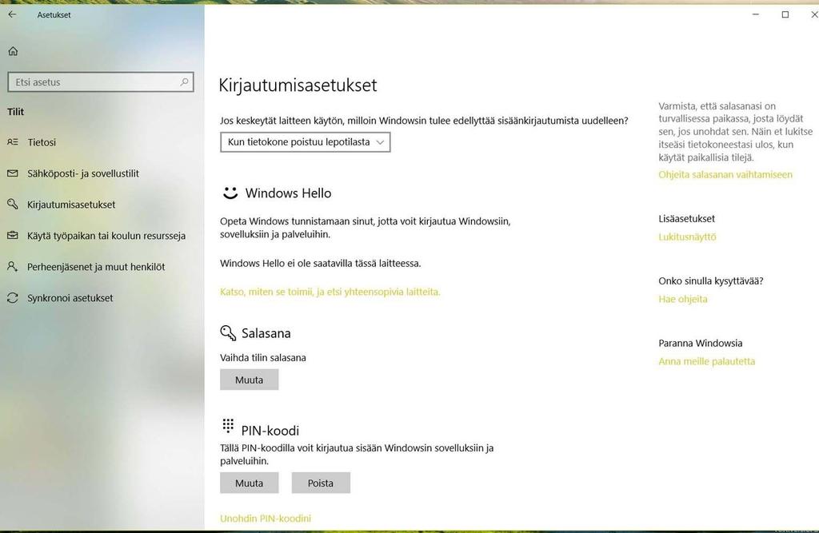Click Poista button to remove PIN
The width and height of the screenshot is (819, 533).
(x=321, y=483)
